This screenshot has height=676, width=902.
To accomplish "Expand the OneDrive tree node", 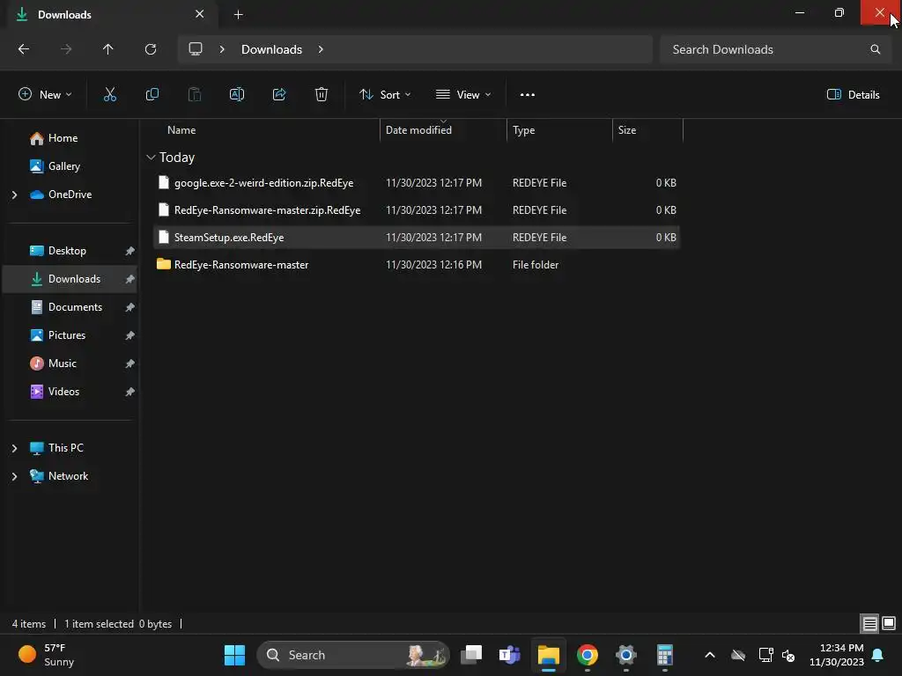I will 14,195.
